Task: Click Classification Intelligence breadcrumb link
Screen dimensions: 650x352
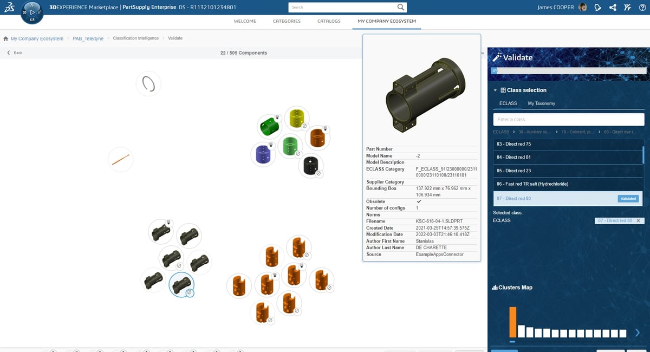Action: (x=135, y=38)
